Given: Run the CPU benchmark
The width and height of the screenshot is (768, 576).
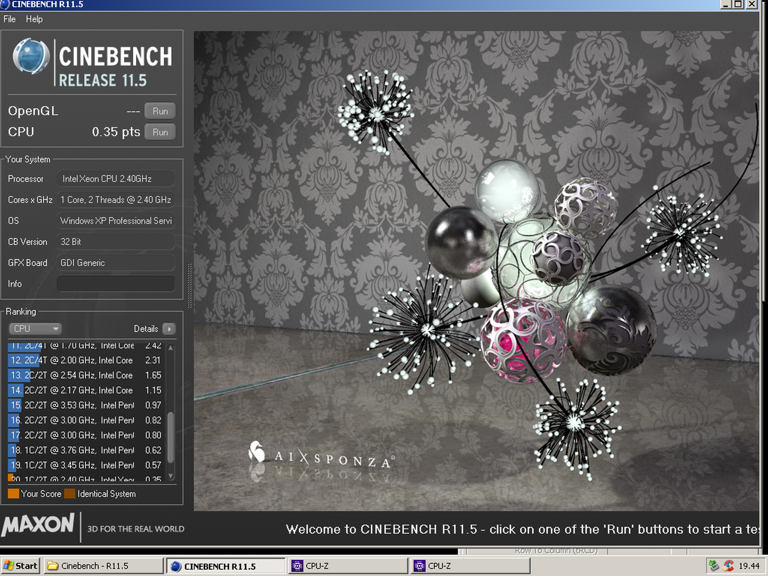Looking at the screenshot, I should tap(160, 132).
